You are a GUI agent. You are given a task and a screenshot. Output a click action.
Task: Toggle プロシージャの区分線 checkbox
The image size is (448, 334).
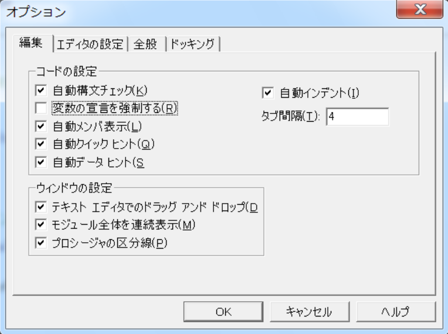pyautogui.click(x=40, y=243)
